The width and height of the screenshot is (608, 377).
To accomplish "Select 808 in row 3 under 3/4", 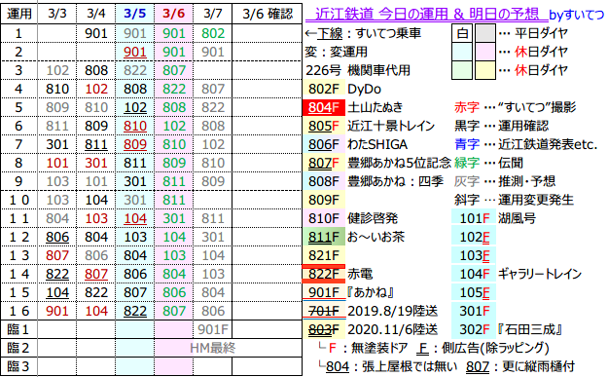I will pos(95,70).
